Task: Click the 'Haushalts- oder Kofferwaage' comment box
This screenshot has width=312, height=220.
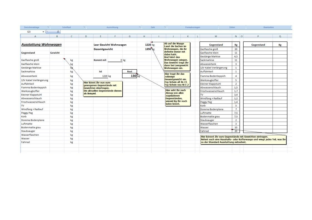Action: pos(244,140)
